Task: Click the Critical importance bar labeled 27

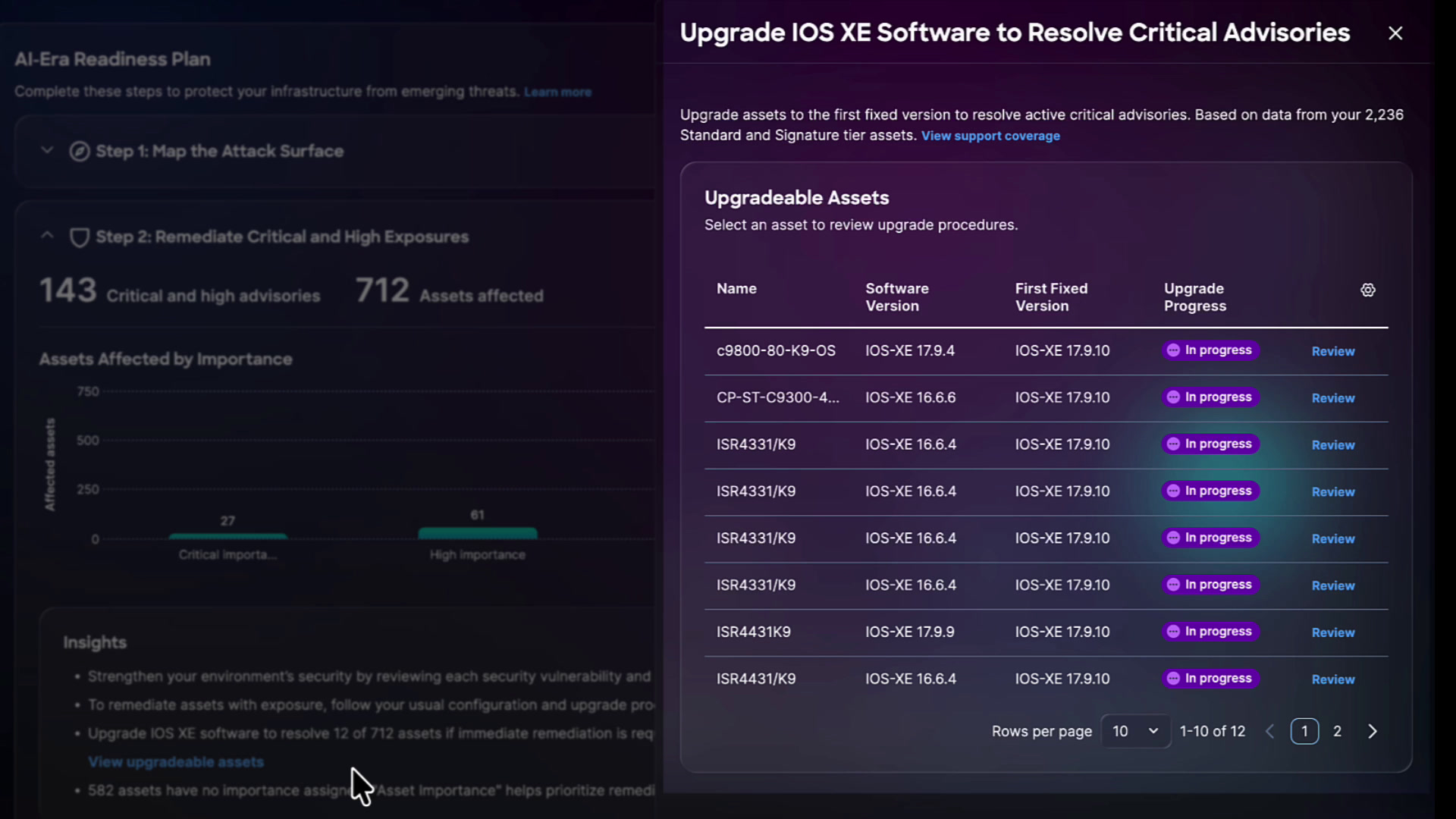Action: (x=227, y=536)
